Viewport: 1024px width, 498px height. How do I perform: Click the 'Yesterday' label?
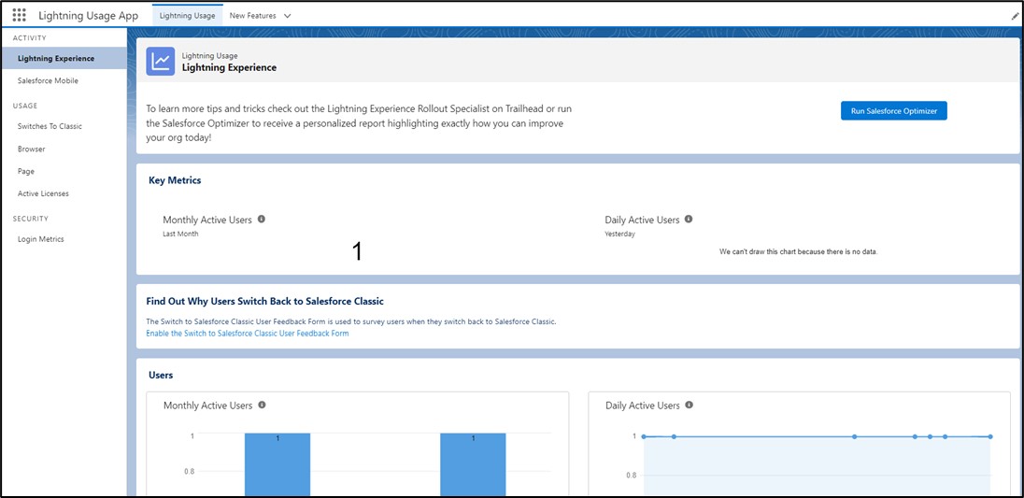tap(619, 234)
